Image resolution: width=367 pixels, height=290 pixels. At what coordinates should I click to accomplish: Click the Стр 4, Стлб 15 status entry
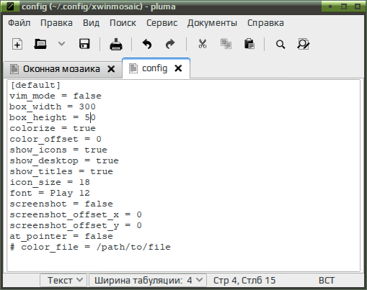coord(244,280)
